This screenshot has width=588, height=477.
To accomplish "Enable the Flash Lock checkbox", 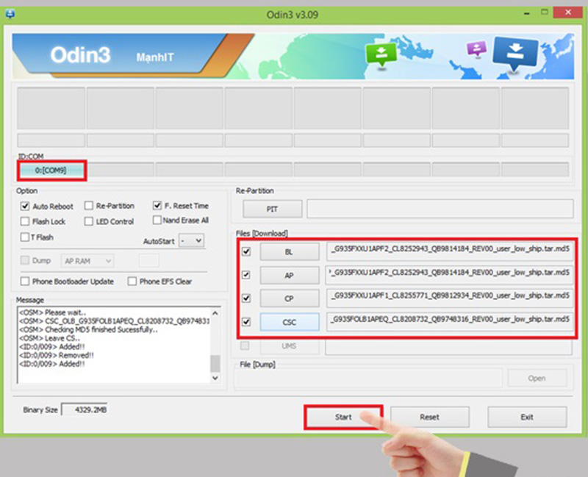I will [x=25, y=221].
